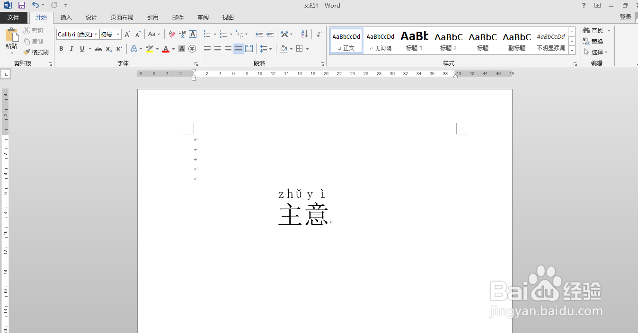Switch to the Design (设计) tab

(x=91, y=18)
